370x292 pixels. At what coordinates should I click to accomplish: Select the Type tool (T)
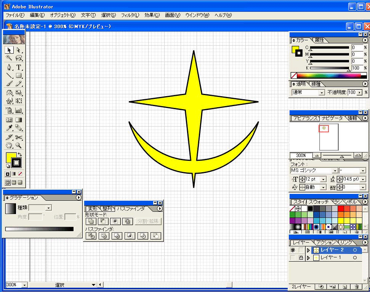click(x=18, y=67)
